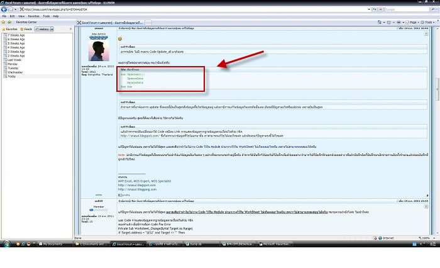Open the File menu
The image size is (440, 268).
tap(4, 16)
